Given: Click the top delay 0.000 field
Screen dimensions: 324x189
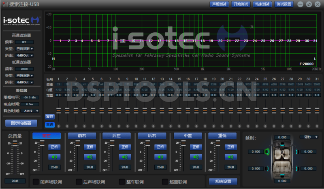Looking at the screenshot, I should pos(282,137).
